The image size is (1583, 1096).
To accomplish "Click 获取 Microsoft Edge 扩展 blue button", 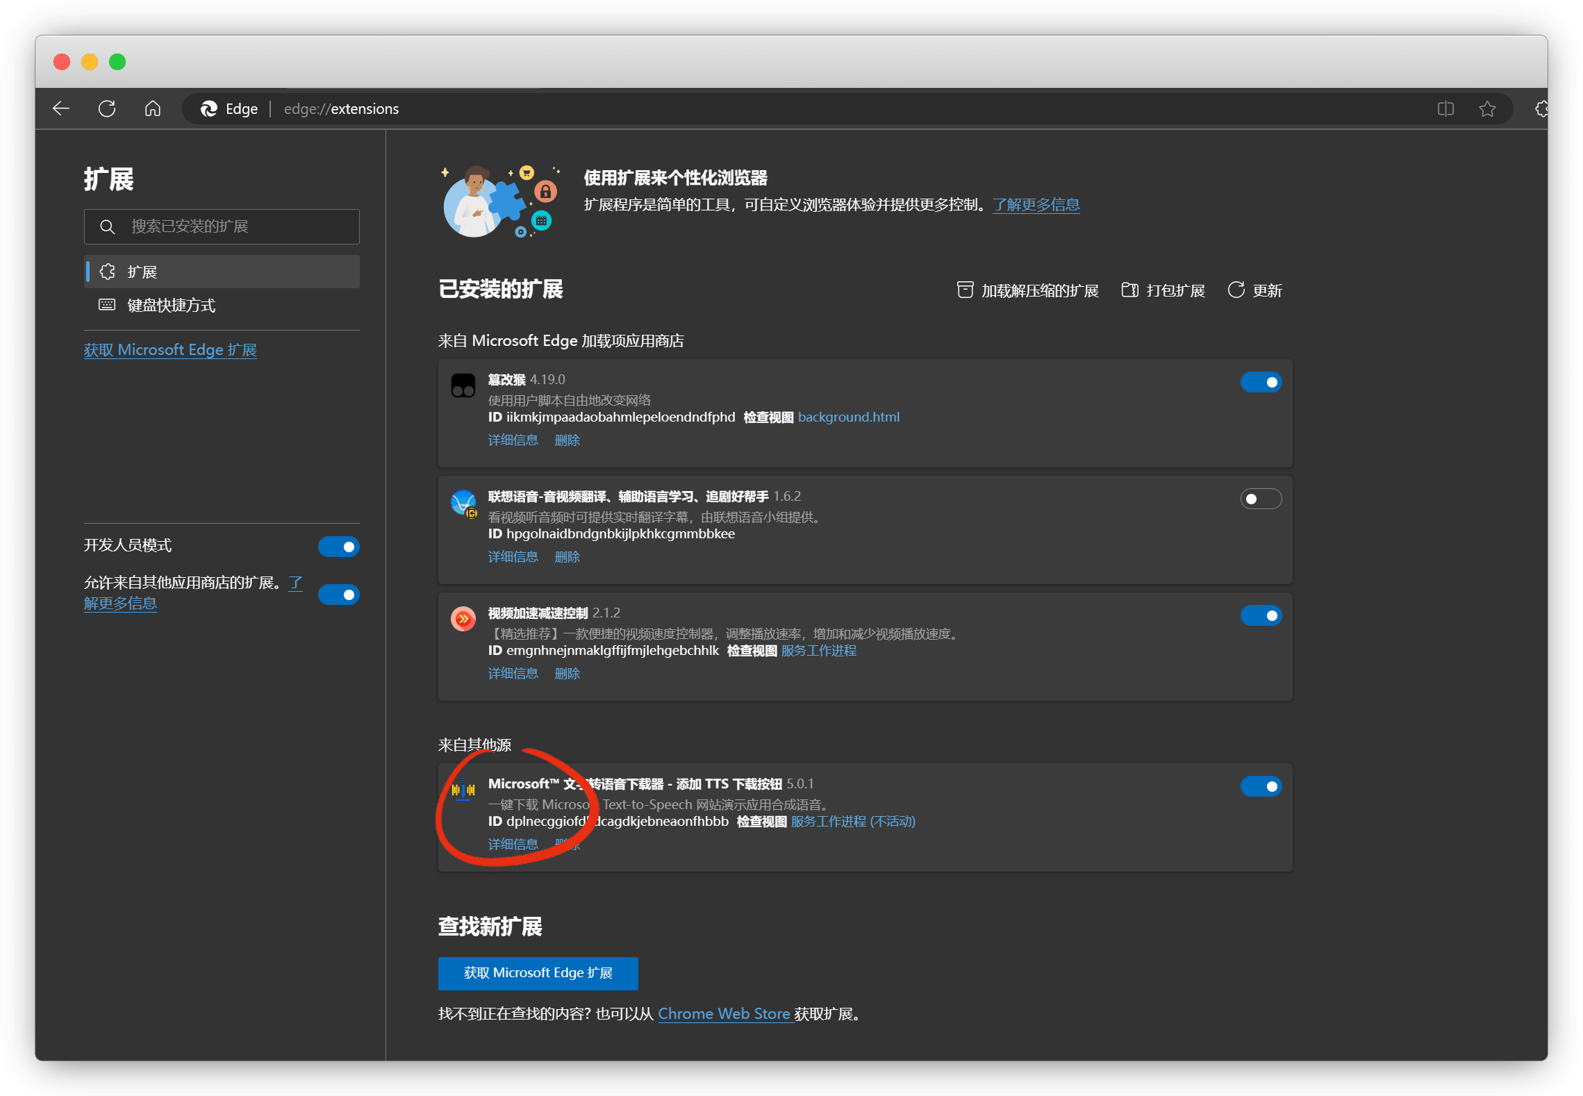I will [x=538, y=973].
